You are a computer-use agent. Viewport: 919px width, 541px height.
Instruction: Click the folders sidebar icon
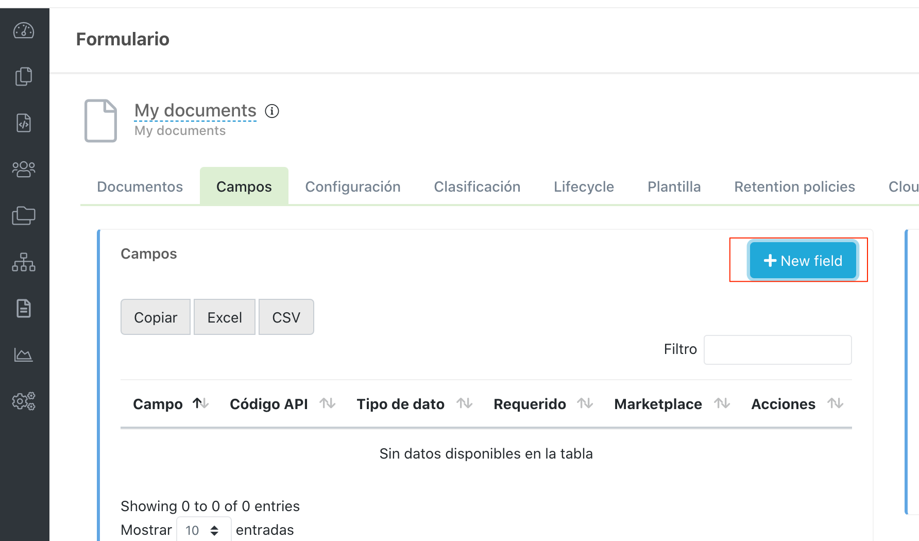click(x=24, y=215)
